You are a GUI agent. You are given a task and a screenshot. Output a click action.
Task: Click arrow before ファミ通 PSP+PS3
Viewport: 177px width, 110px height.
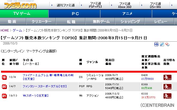tap(82, 5)
